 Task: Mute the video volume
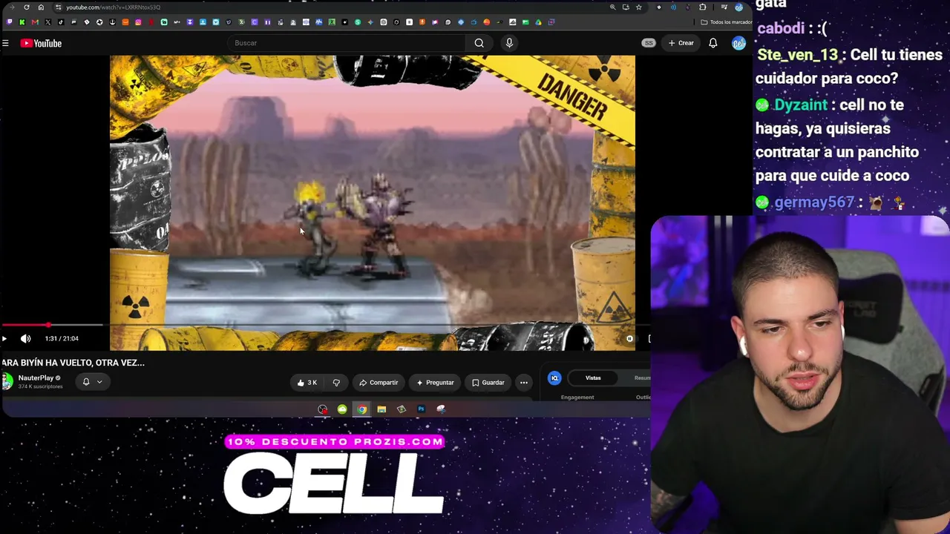tap(26, 339)
